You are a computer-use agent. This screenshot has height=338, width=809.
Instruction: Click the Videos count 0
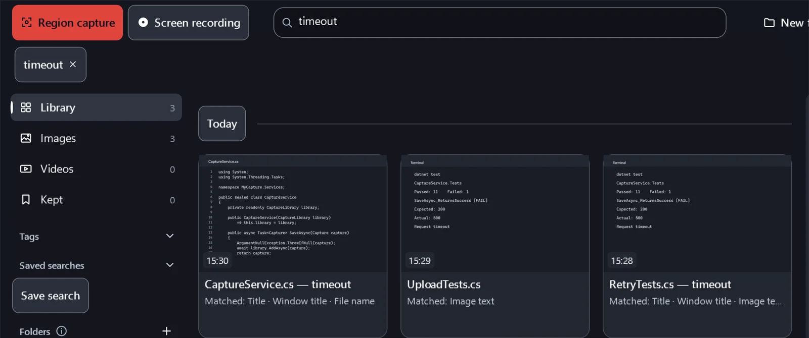click(172, 170)
